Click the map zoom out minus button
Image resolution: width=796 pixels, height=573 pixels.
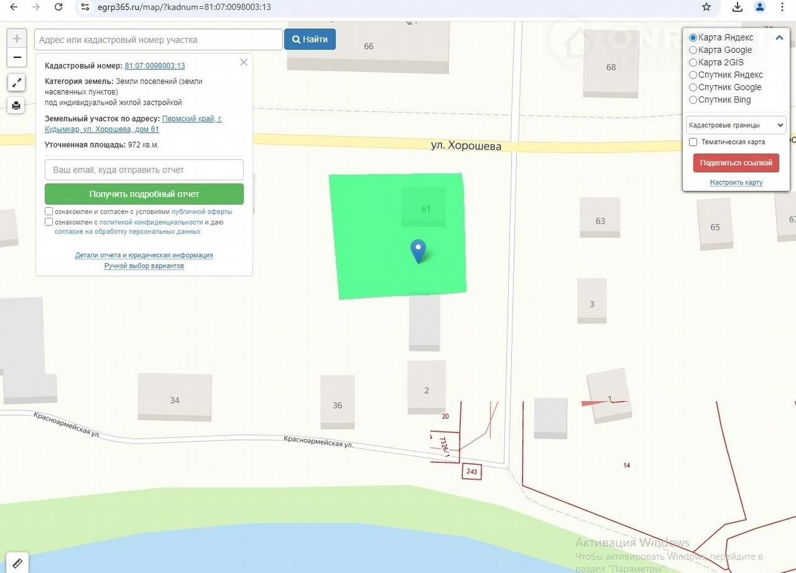point(17,57)
